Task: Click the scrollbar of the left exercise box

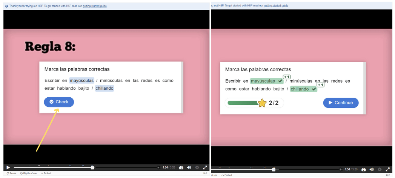Action: [x=182, y=87]
